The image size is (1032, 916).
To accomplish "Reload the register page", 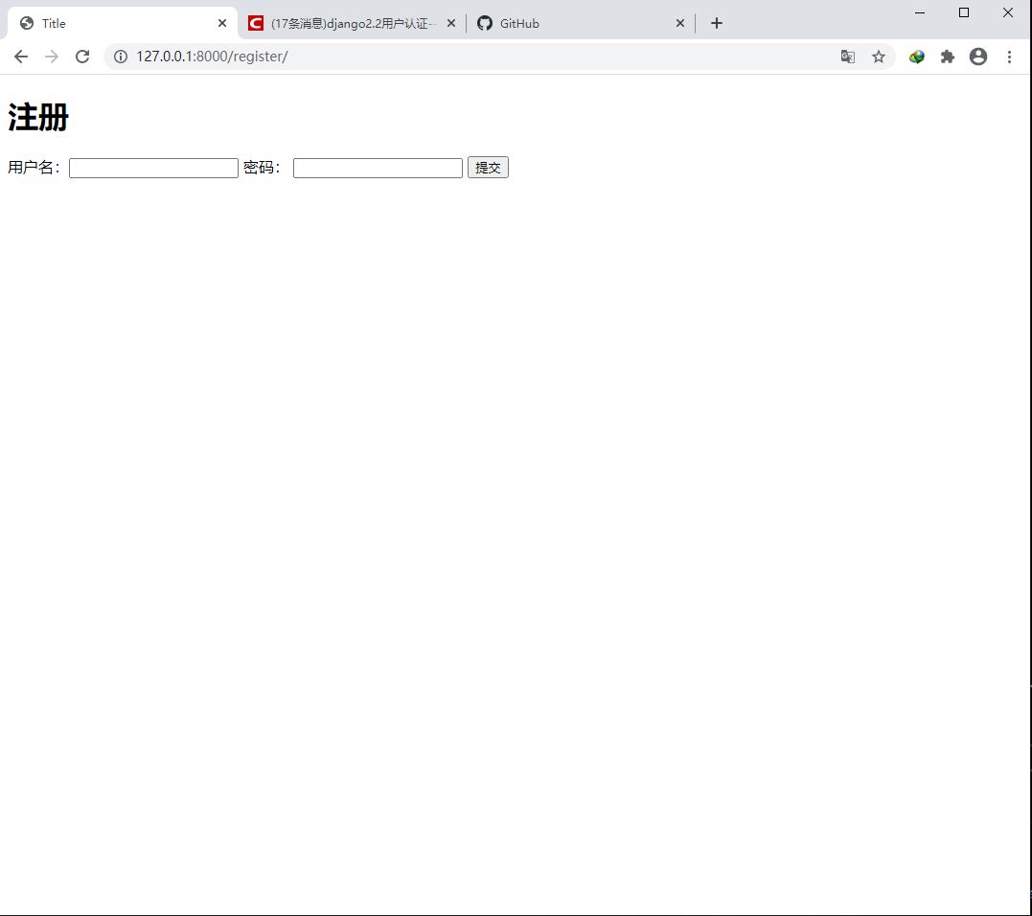I will click(82, 57).
